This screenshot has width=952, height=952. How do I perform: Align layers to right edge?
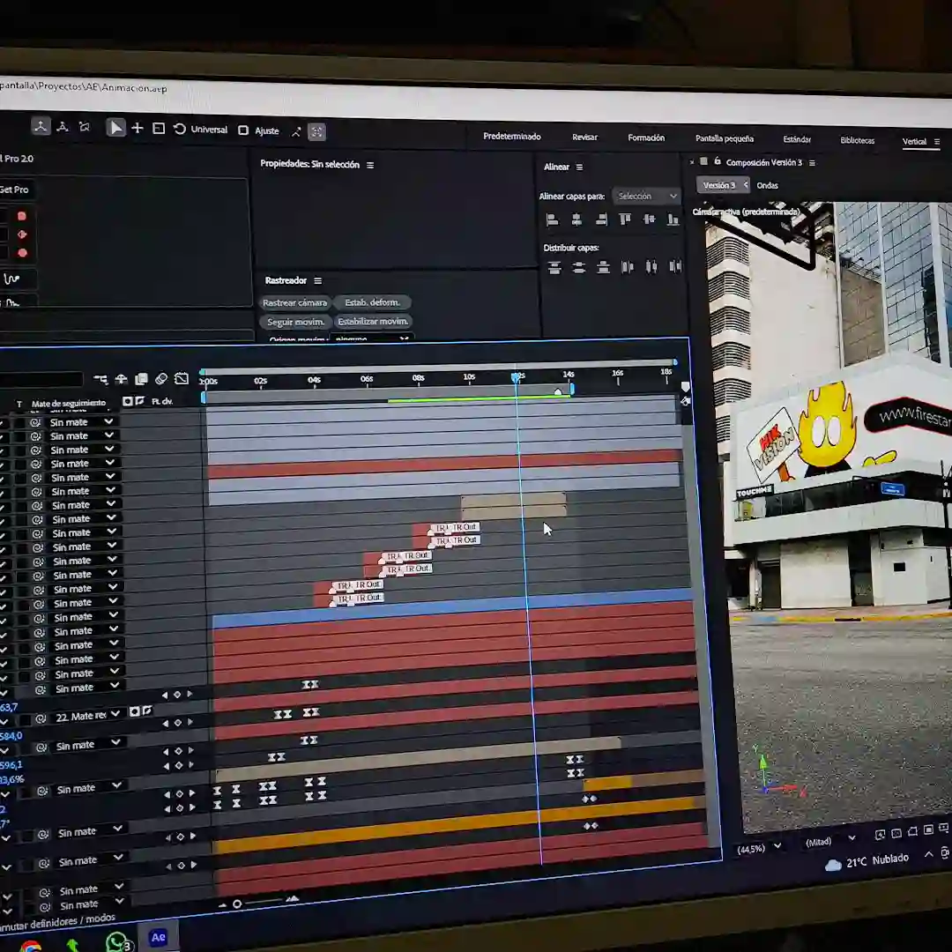(601, 219)
